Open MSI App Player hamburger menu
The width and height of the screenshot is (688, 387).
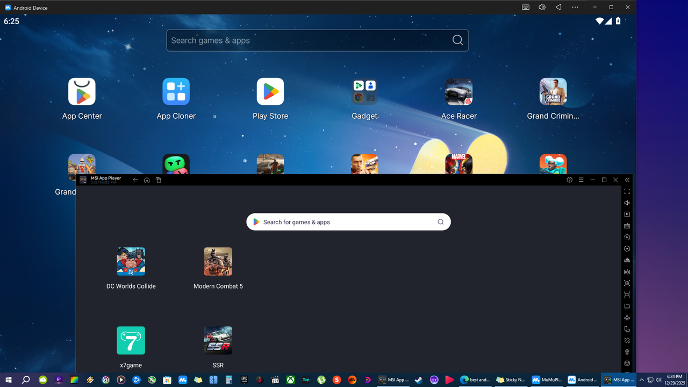click(x=581, y=180)
